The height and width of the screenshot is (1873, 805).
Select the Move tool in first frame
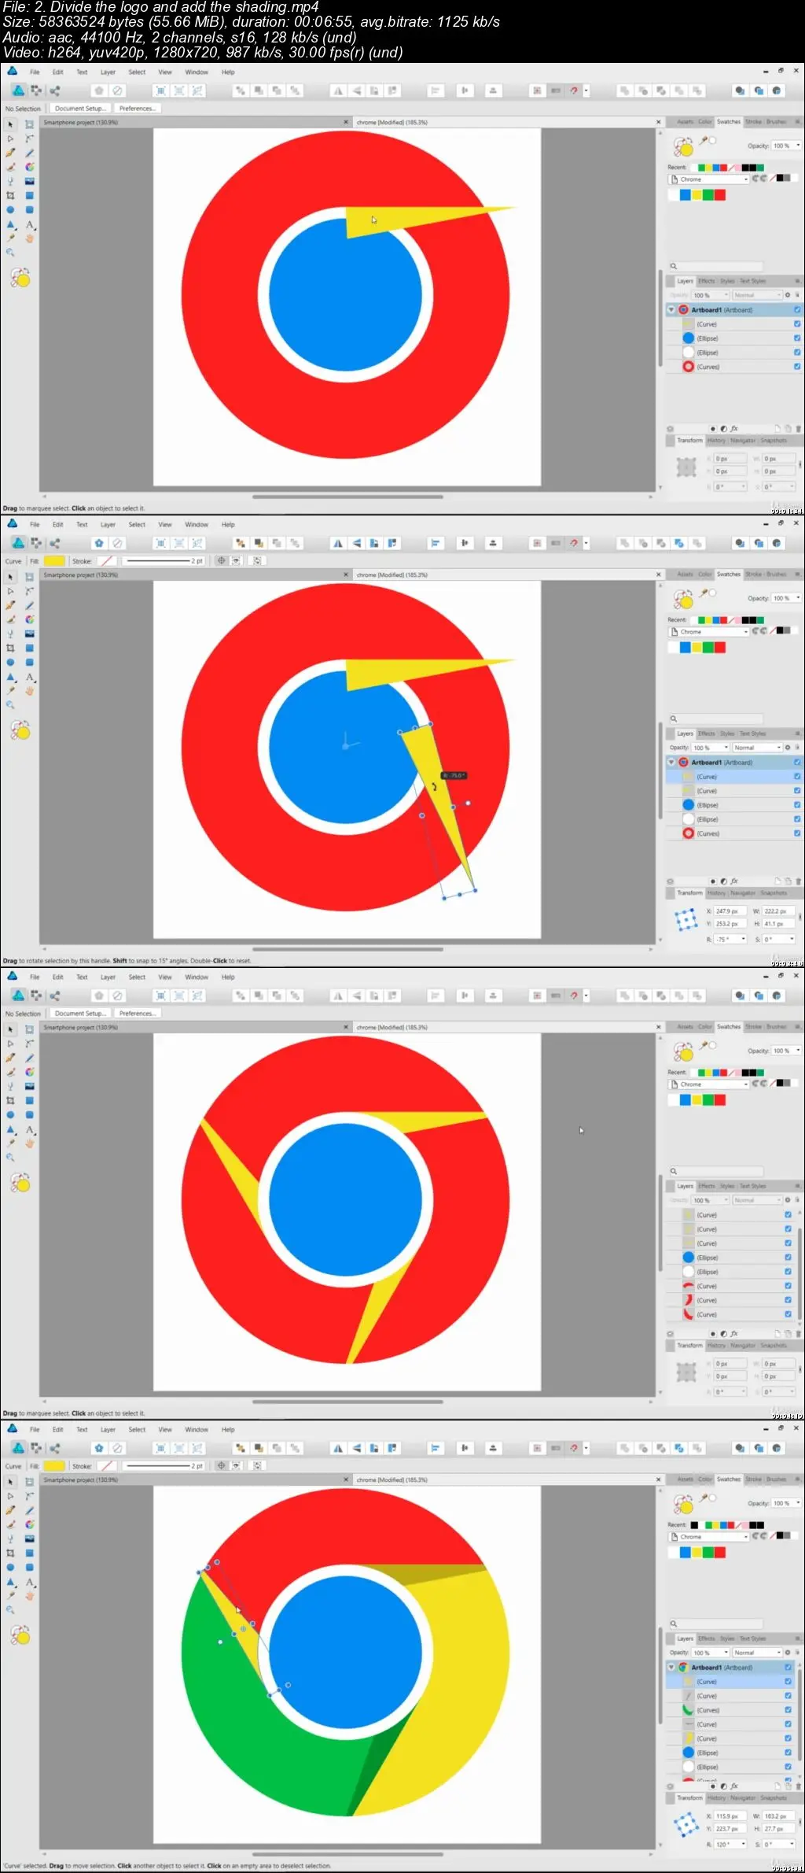(10, 124)
